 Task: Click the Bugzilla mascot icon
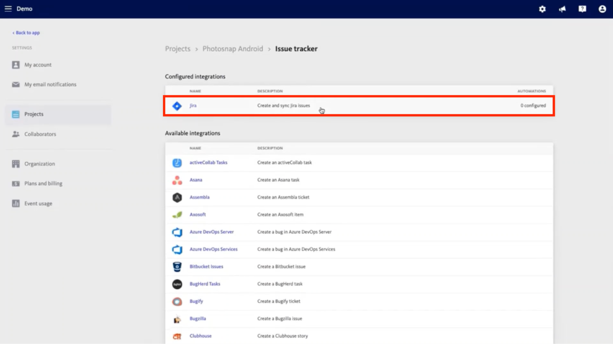tap(177, 319)
